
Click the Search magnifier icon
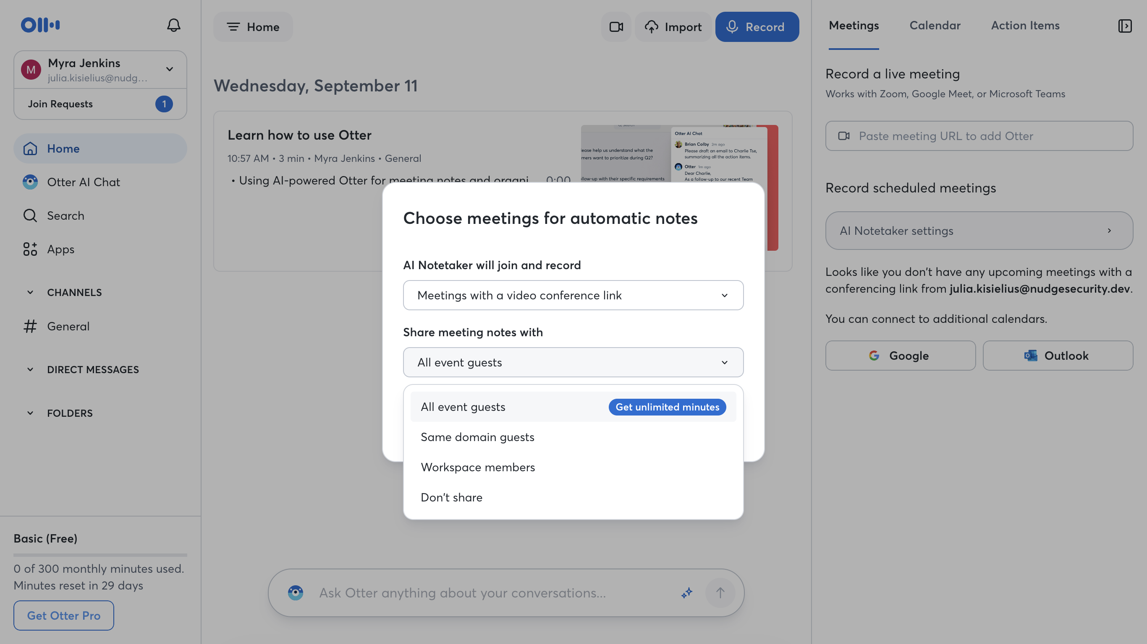coord(30,215)
